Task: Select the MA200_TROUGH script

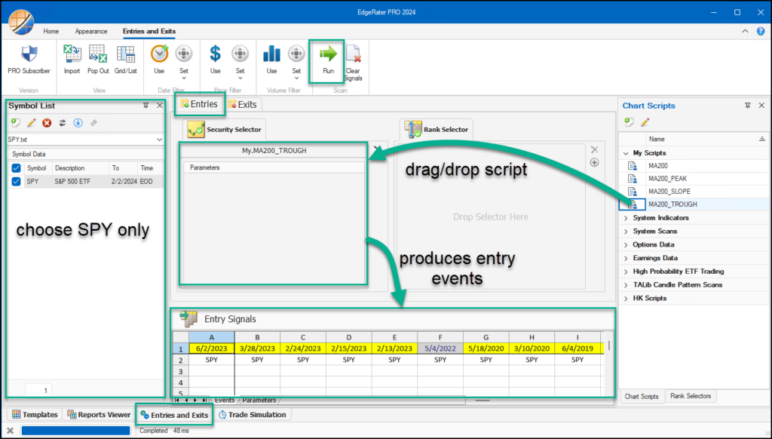Action: click(x=672, y=204)
